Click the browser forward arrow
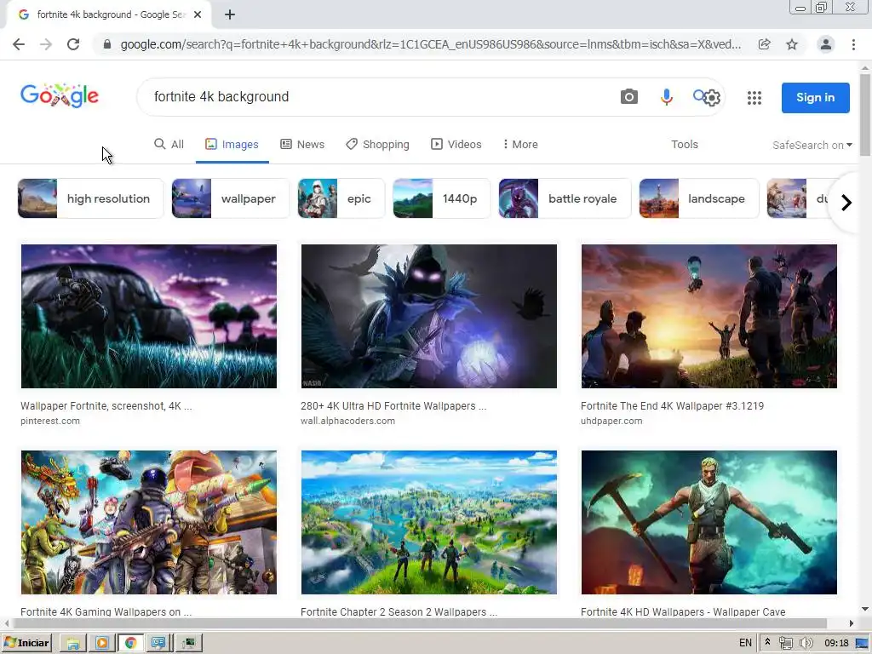The height and width of the screenshot is (654, 872). click(x=46, y=44)
